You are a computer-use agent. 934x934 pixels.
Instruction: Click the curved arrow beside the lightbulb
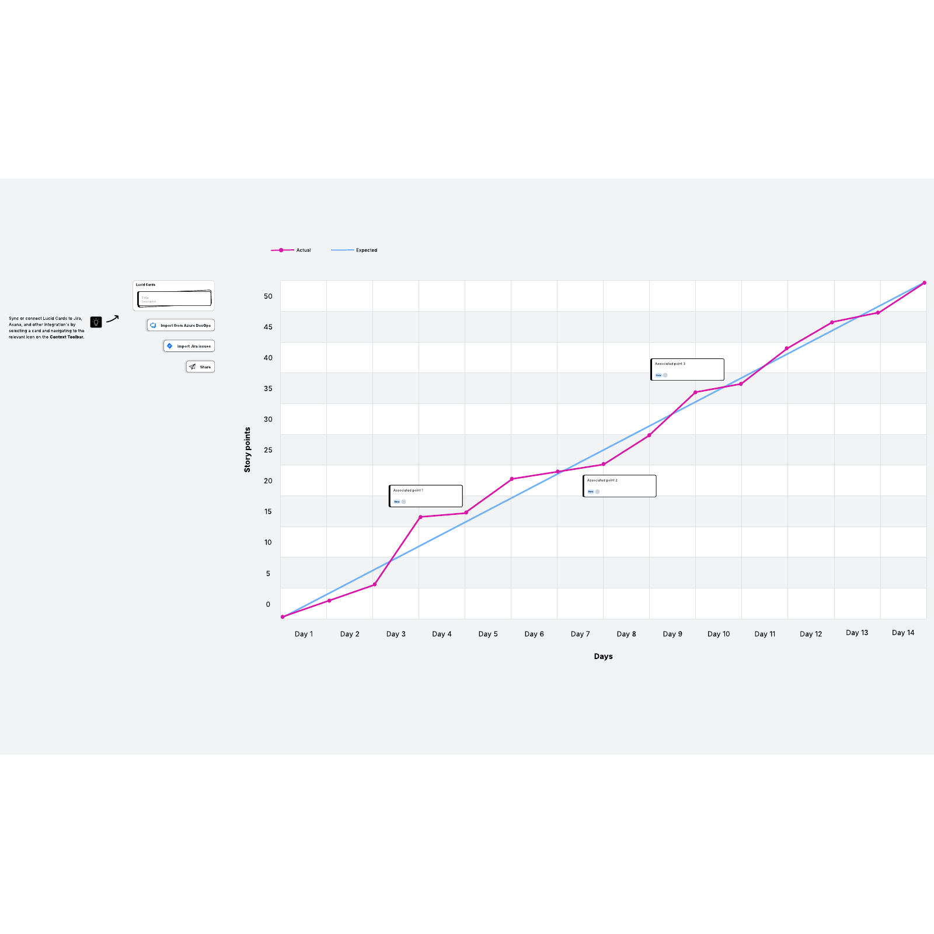pyautogui.click(x=113, y=319)
